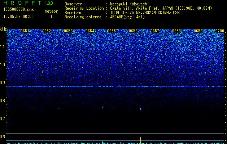Click the 0652 time marker
This screenshot has height=144, width=227.
(x=47, y=31)
